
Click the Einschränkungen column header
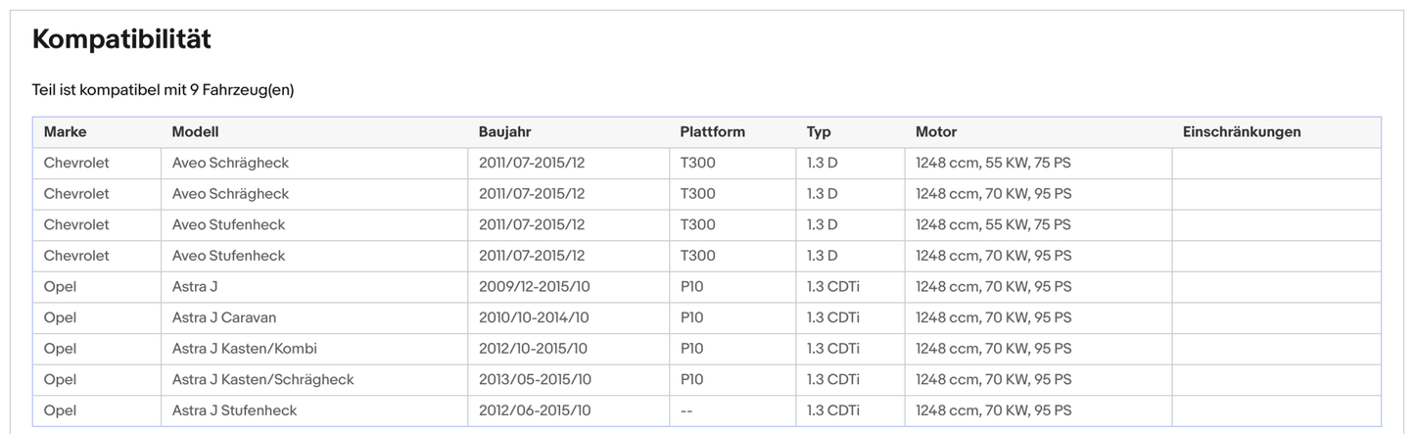[1241, 132]
